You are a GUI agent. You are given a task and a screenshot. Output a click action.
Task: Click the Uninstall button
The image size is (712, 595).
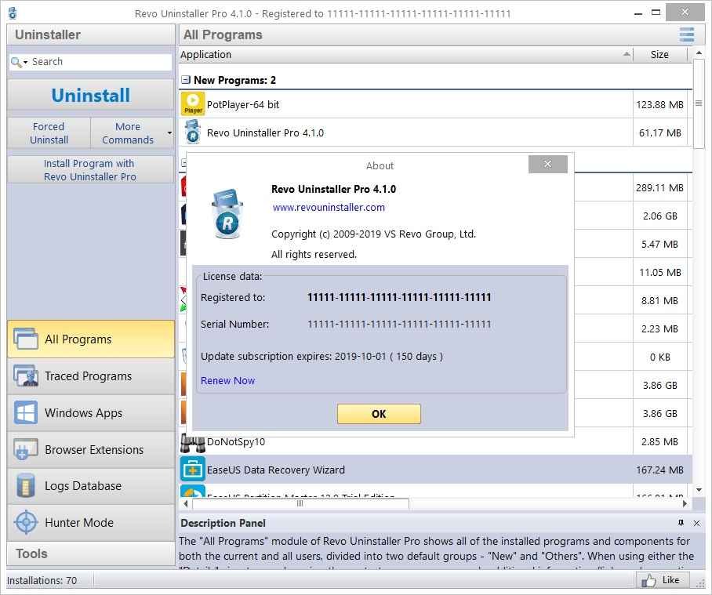click(91, 96)
